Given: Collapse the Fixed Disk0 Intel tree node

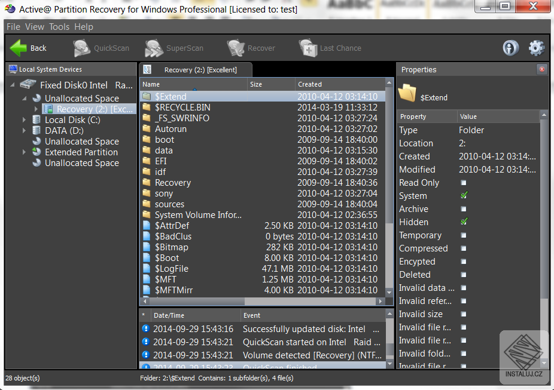Looking at the screenshot, I should 13,85.
